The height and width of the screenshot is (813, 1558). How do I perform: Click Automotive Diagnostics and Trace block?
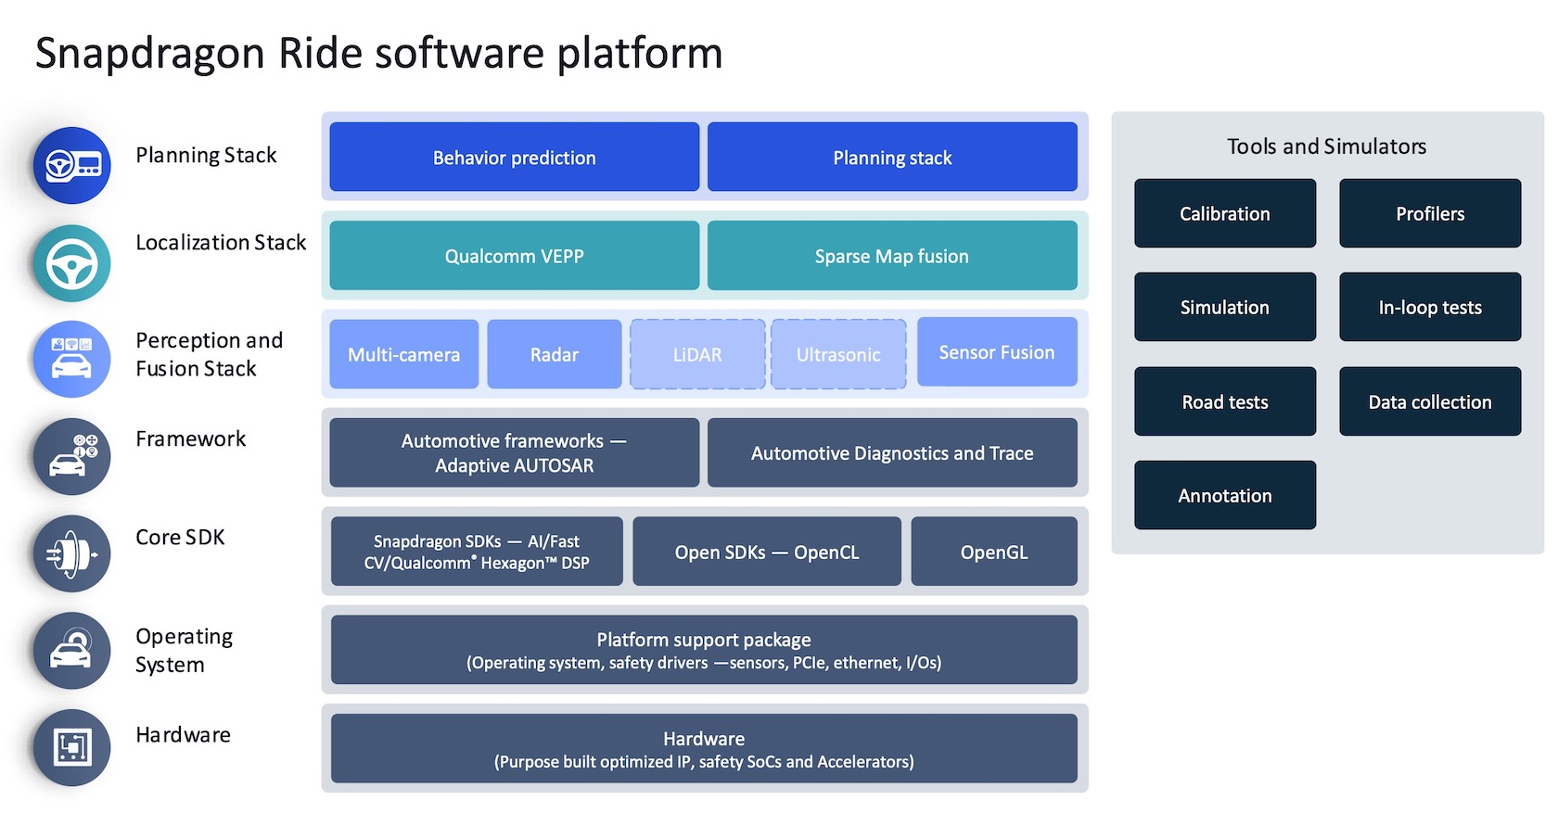892,453
